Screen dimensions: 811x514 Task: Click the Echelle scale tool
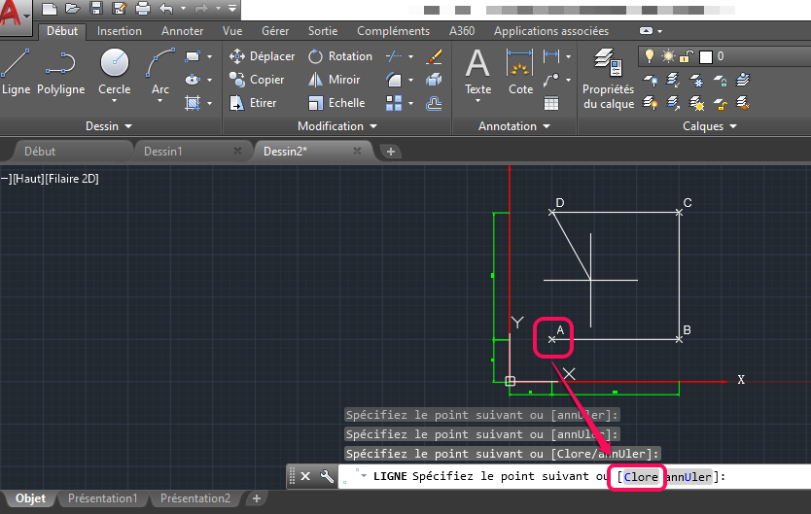pos(336,103)
